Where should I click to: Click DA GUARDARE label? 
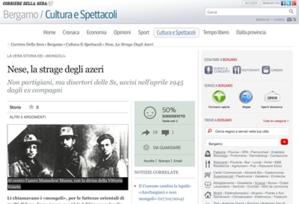click(167, 148)
